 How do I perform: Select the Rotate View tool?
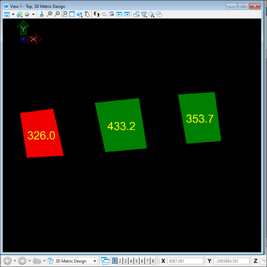[80, 14]
